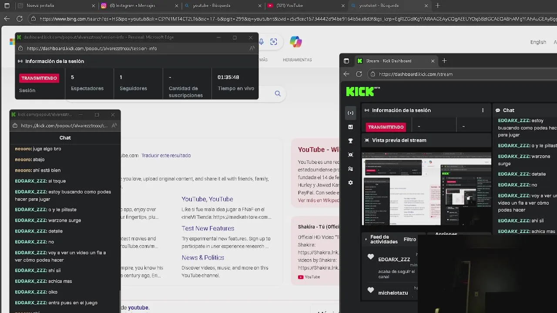Screen dimensions: 557x313
Task: Open HERRAMIENTAS menu on Bing
Action: (297, 60)
